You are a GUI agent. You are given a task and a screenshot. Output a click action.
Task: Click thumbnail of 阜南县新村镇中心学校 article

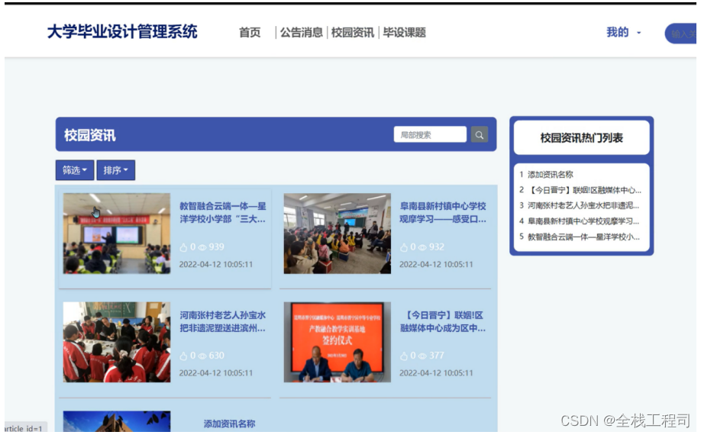[x=337, y=234]
